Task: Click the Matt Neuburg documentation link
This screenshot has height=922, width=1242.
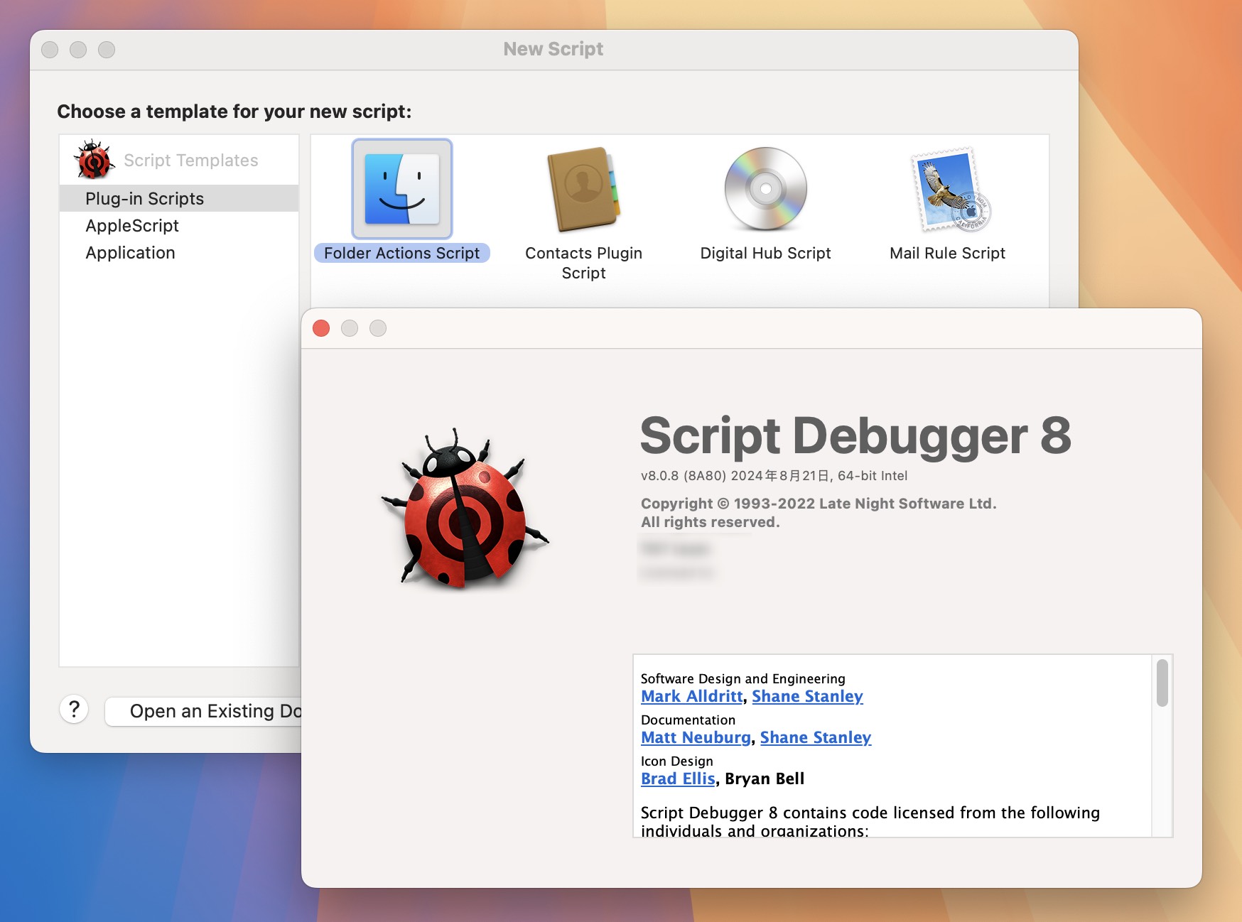Action: [696, 737]
